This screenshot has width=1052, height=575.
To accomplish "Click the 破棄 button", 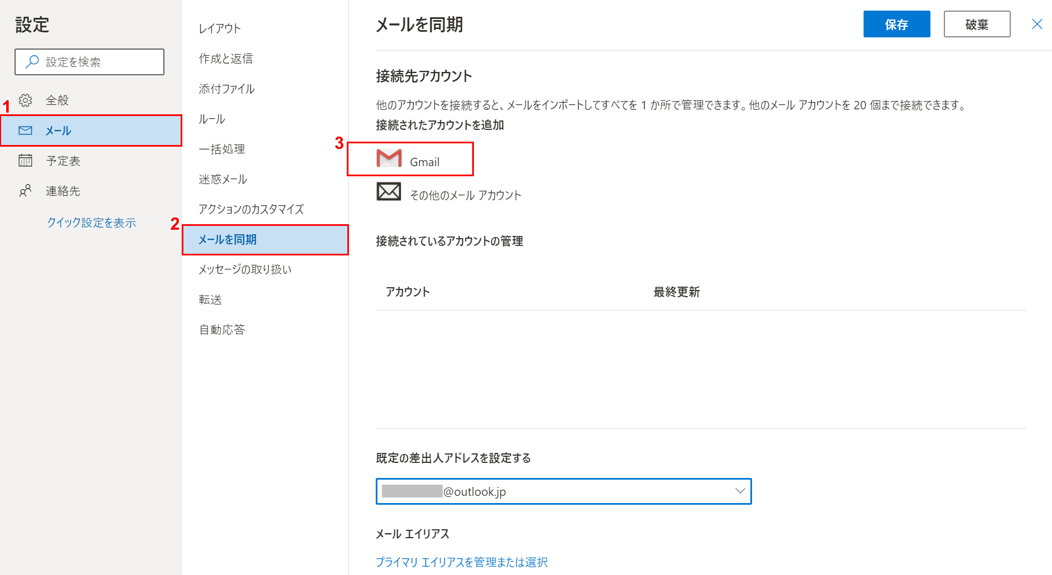I will click(977, 24).
